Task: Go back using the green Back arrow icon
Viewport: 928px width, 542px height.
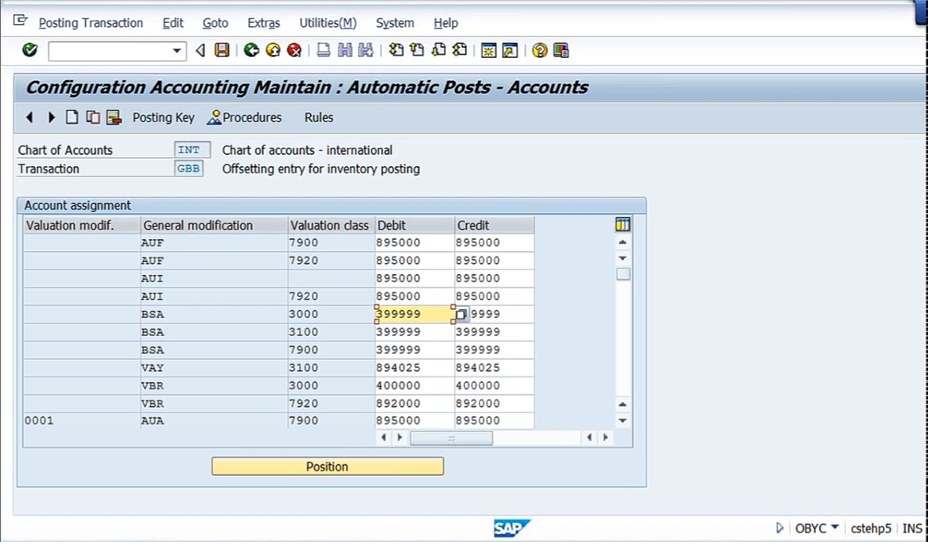Action: click(x=251, y=50)
